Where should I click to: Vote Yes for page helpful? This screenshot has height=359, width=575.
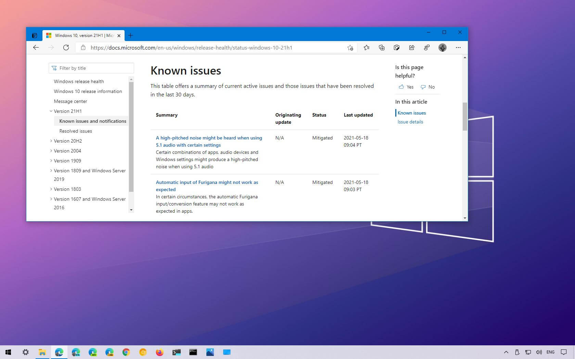coord(406,87)
